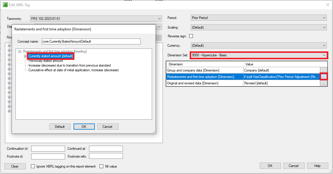
Task: Collapse the Restatements and first time adoption heading
Action: [x=19, y=51]
